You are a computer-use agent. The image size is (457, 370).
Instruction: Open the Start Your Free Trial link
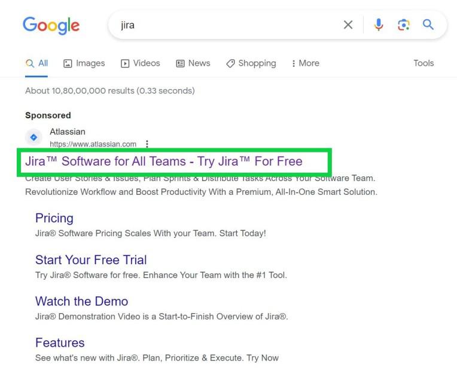pyautogui.click(x=91, y=260)
